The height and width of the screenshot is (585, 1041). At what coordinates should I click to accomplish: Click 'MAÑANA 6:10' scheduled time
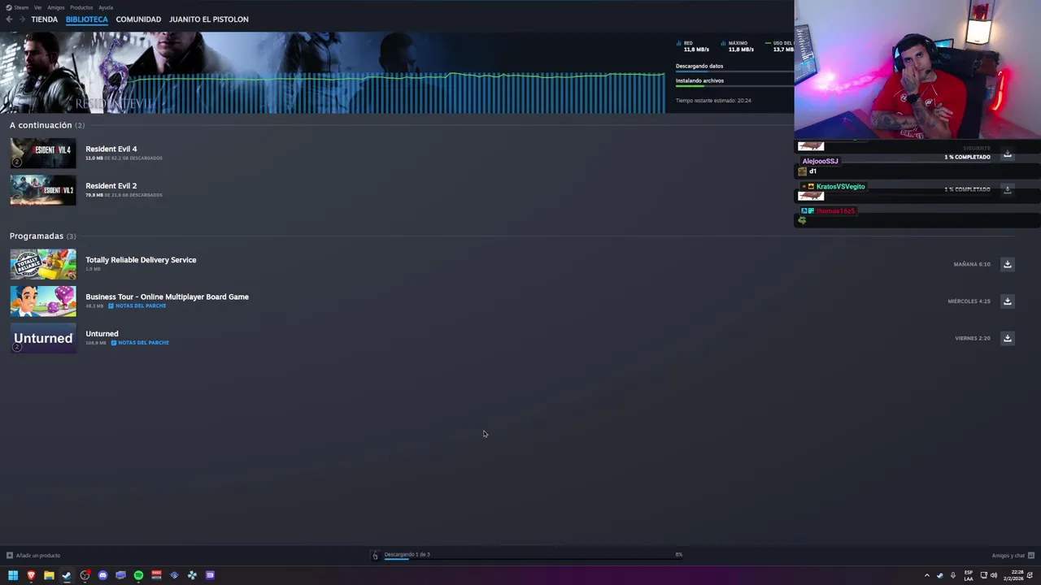coord(972,264)
